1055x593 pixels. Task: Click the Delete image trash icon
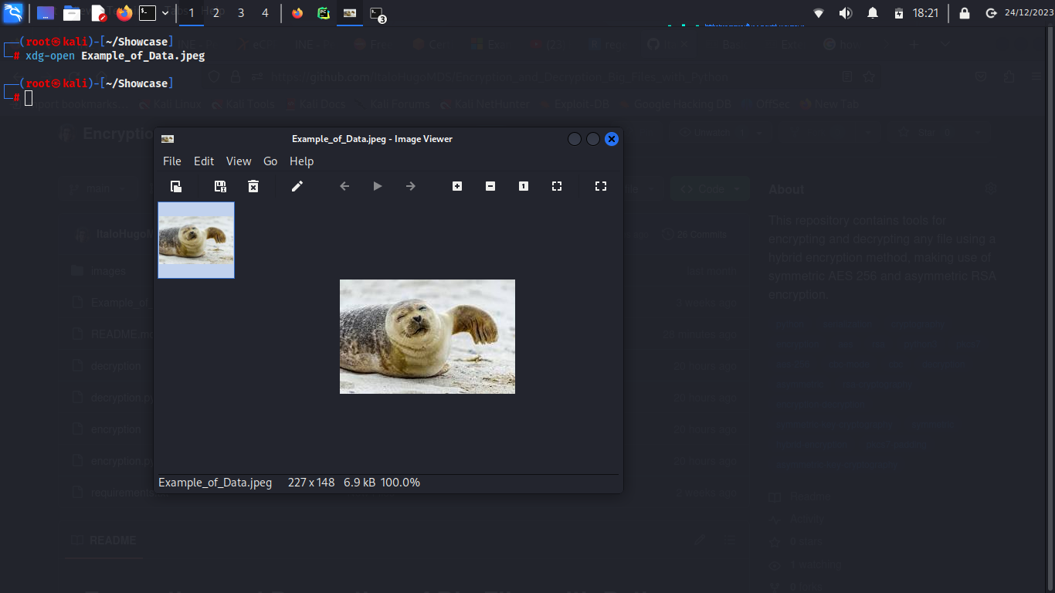[253, 186]
